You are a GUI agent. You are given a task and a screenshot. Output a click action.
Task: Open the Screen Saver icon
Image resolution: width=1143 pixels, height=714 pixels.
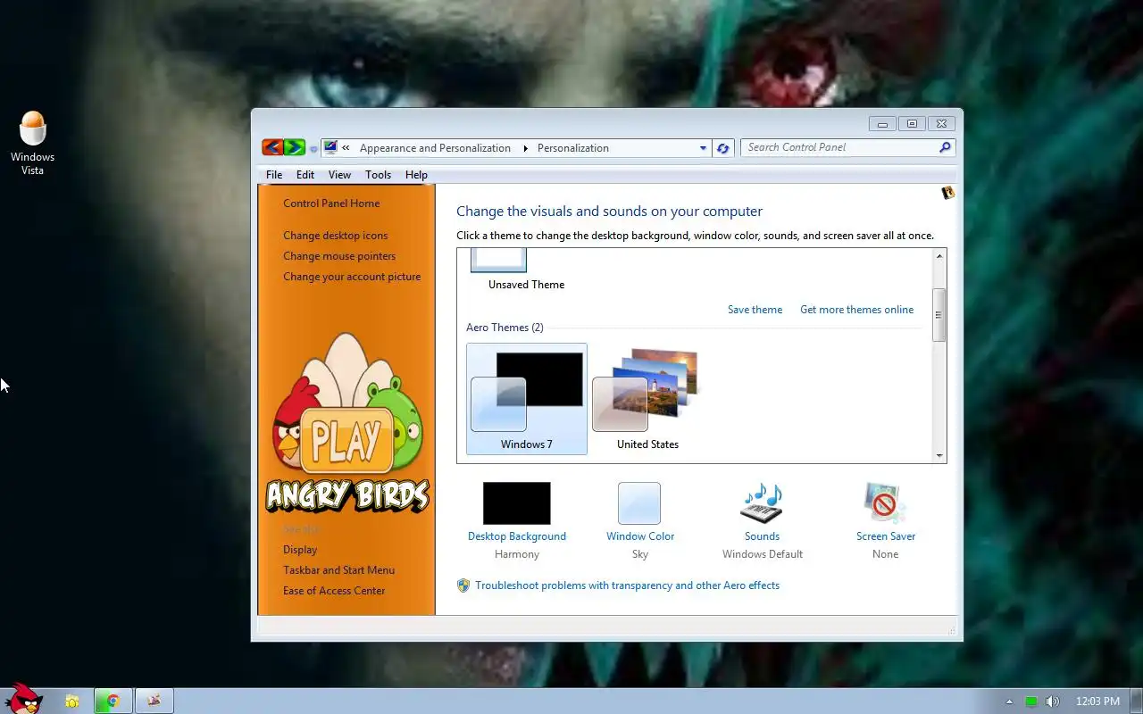point(885,503)
